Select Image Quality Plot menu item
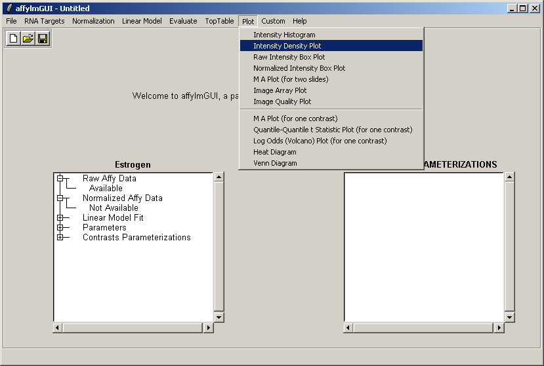Screen dimensions: 544x366 (282, 101)
